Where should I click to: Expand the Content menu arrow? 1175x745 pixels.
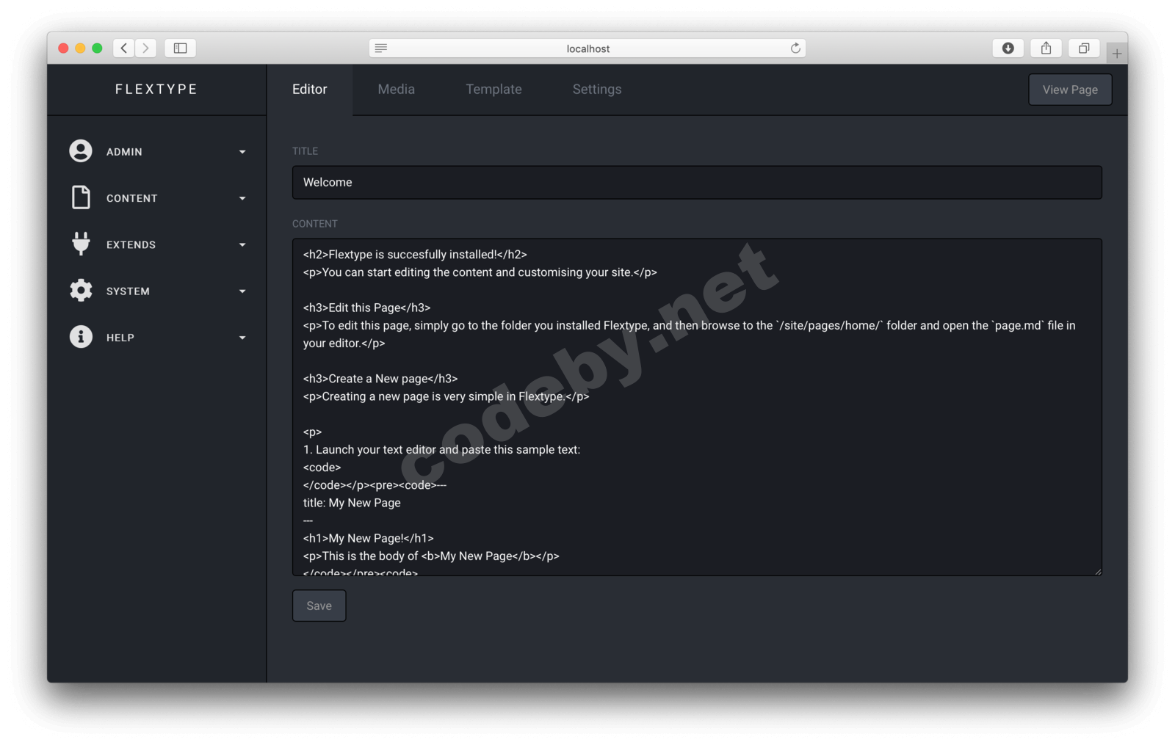click(242, 198)
